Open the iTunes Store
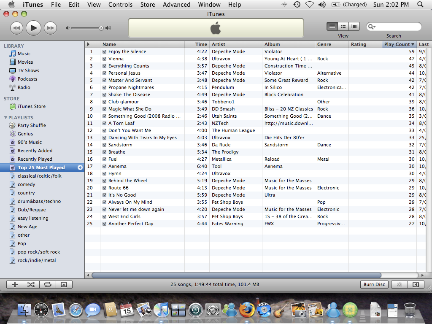Screen dimensions: 432x324 click(42, 106)
